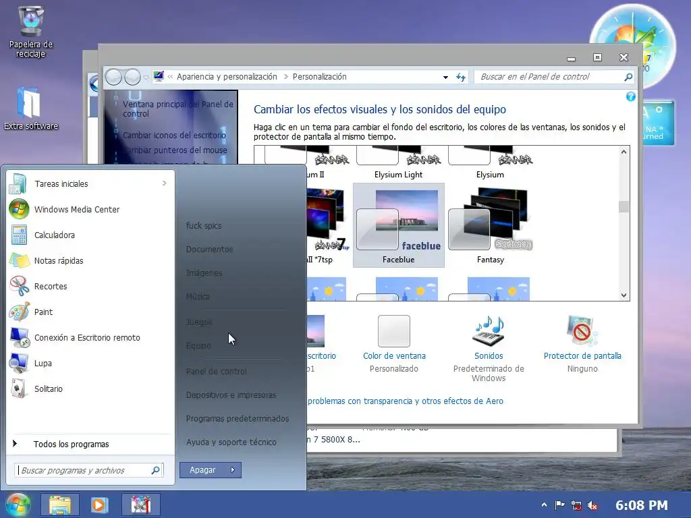Click the Apagar shutdown button

tap(202, 470)
